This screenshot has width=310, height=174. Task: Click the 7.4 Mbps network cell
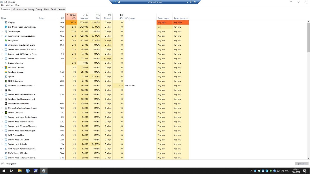pyautogui.click(x=107, y=40)
